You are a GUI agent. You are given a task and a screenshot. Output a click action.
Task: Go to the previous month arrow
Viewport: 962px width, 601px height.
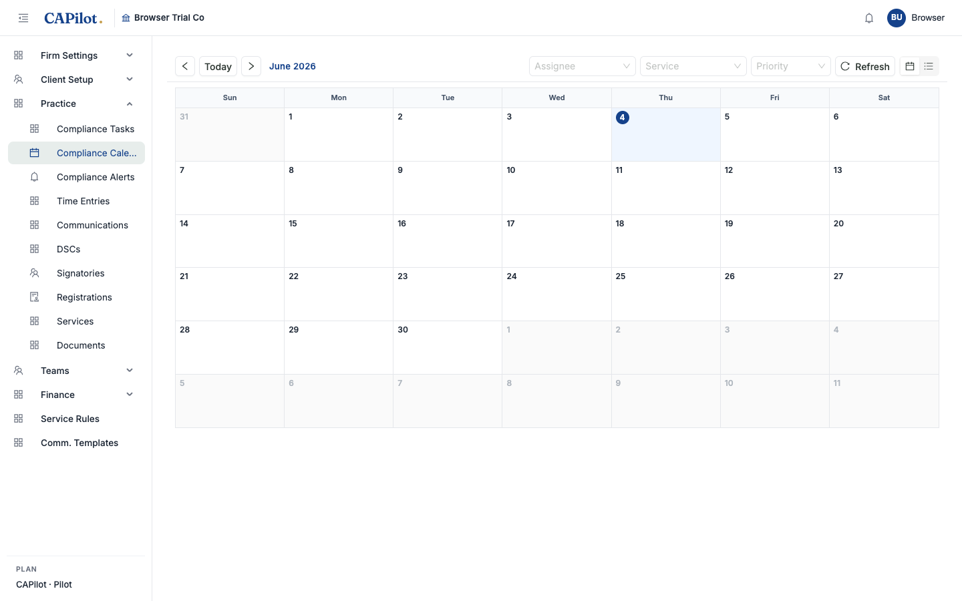[x=185, y=66]
